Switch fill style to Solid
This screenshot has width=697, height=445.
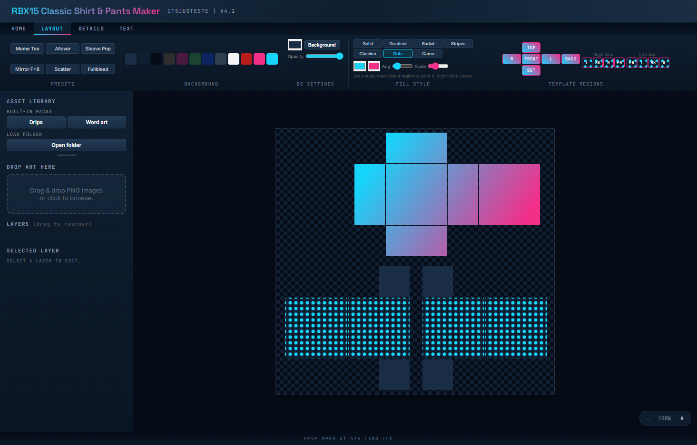[368, 44]
